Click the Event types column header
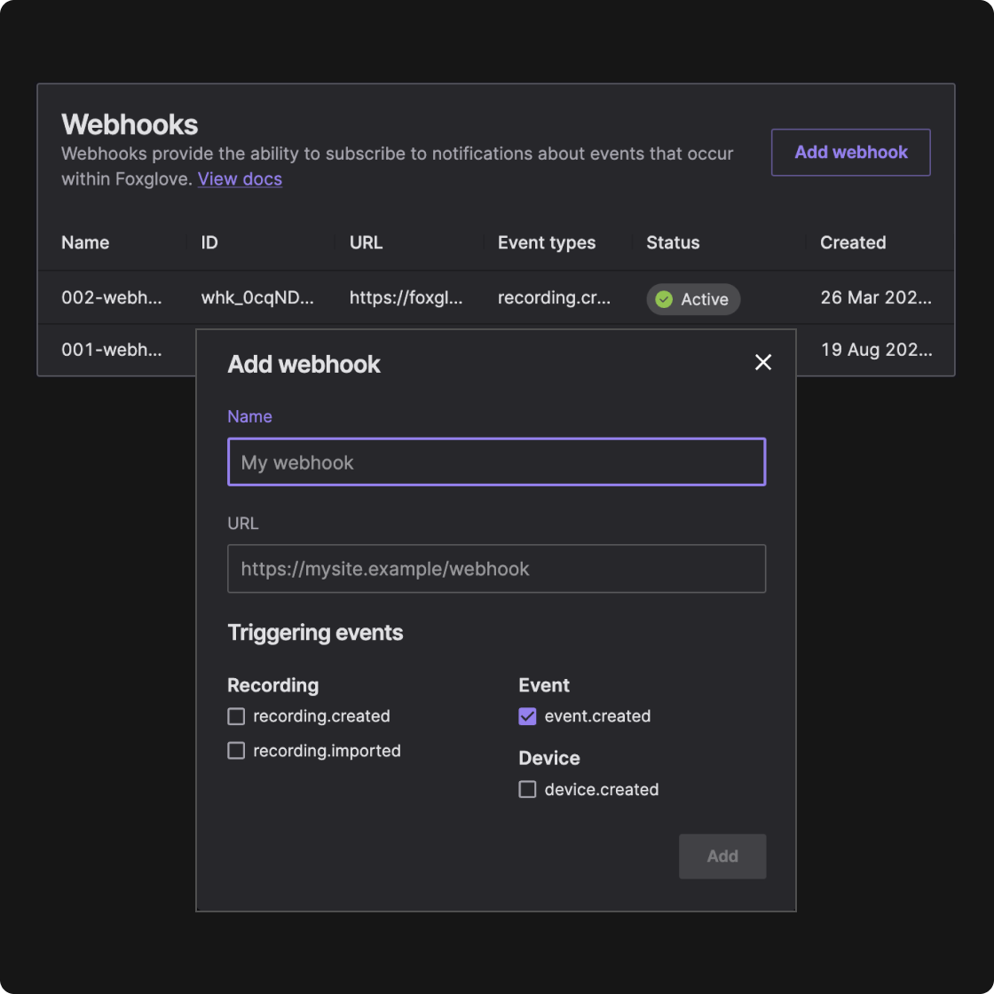This screenshot has height=994, width=994. (x=547, y=242)
